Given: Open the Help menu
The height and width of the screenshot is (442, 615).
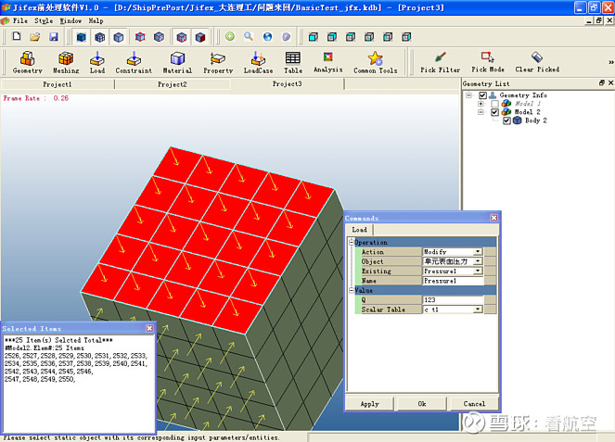Looking at the screenshot, I should [96, 20].
